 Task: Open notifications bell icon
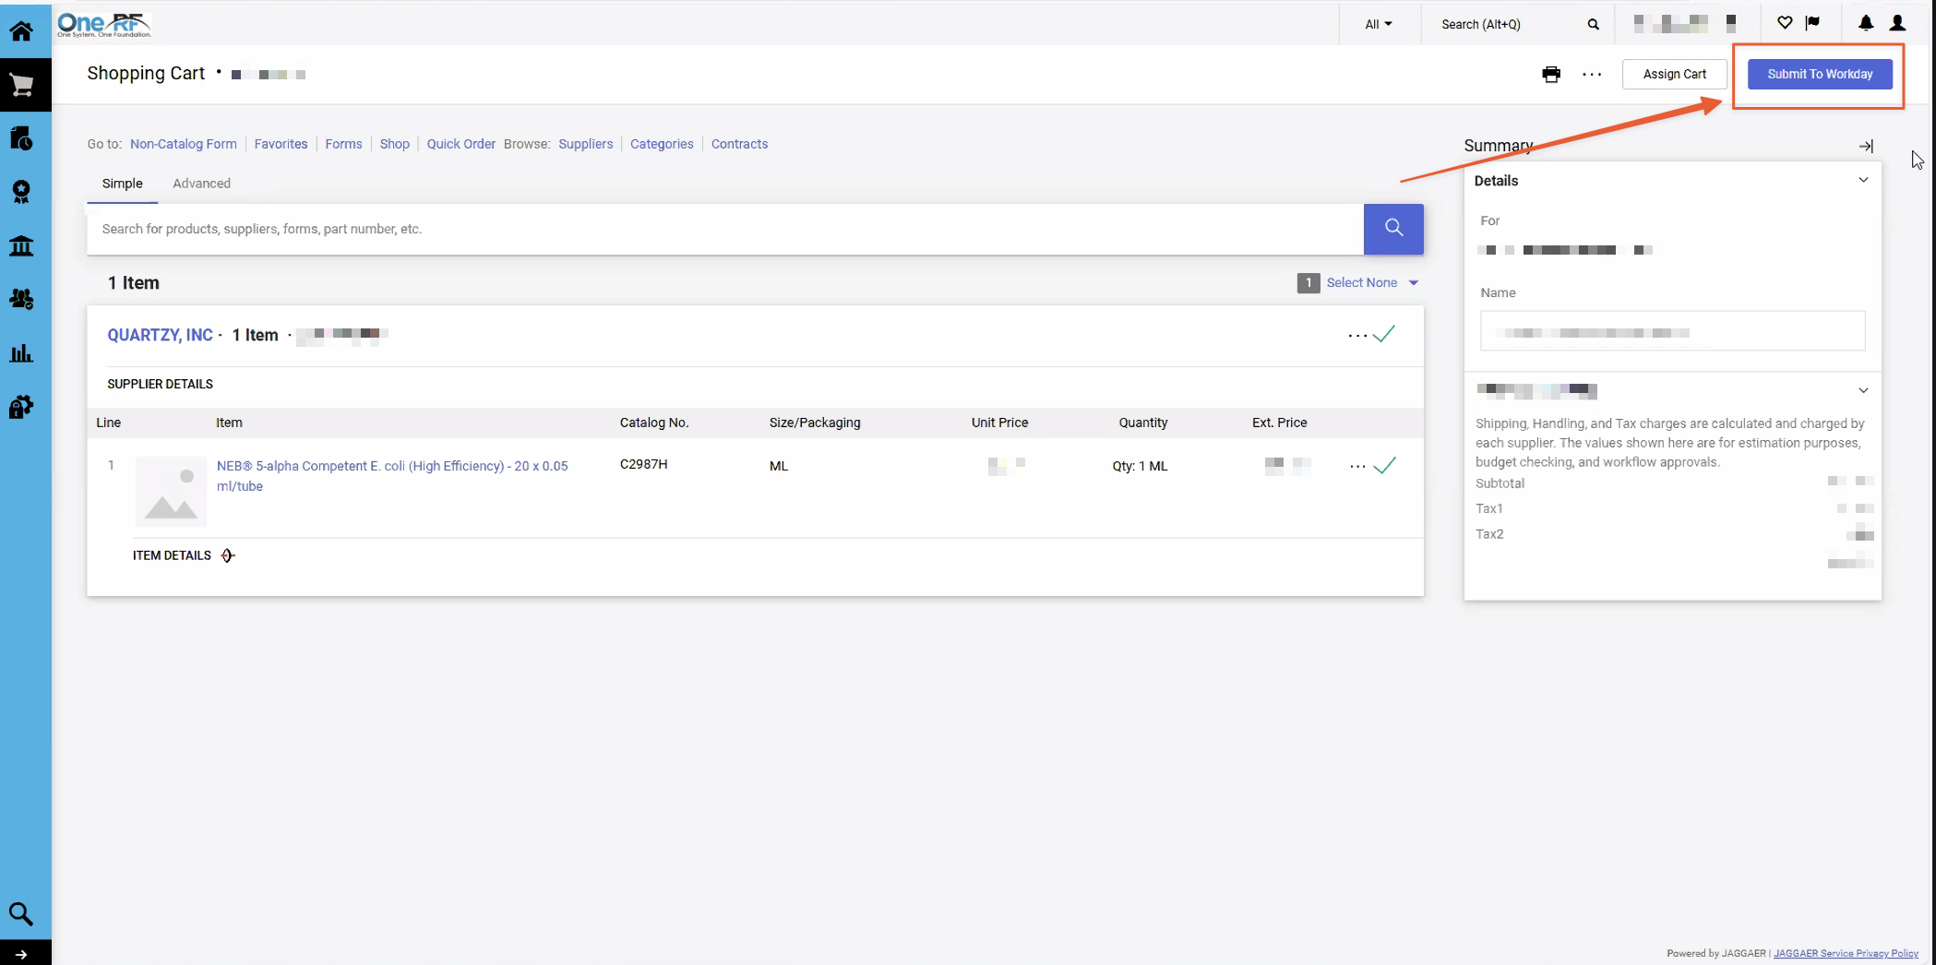(1866, 23)
